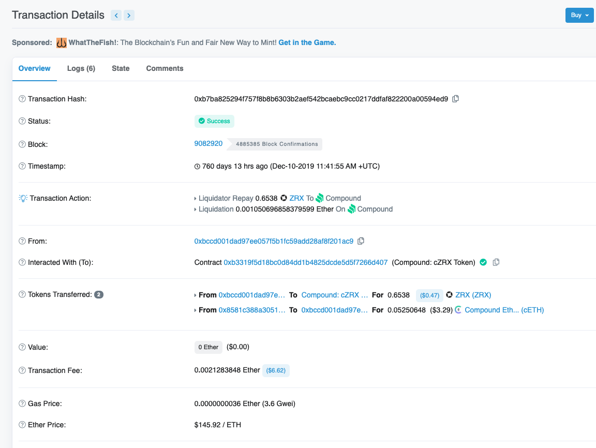Click ZRX token icon in transfers
The image size is (596, 448).
click(449, 294)
